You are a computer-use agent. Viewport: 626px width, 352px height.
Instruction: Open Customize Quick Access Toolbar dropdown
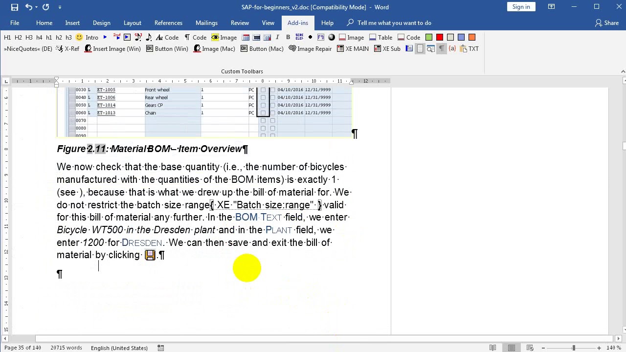pos(60,7)
